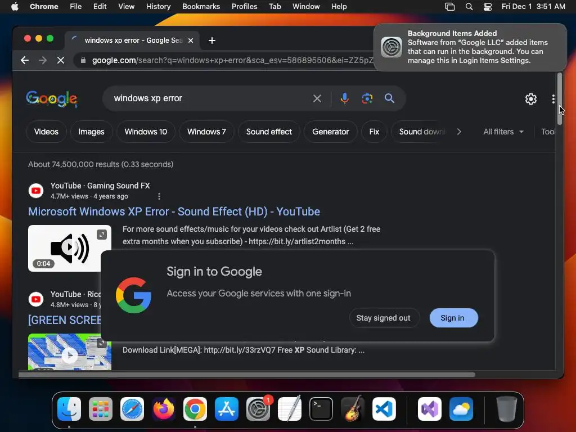
Task: Launch Safari from the Dock
Action: tap(132, 409)
